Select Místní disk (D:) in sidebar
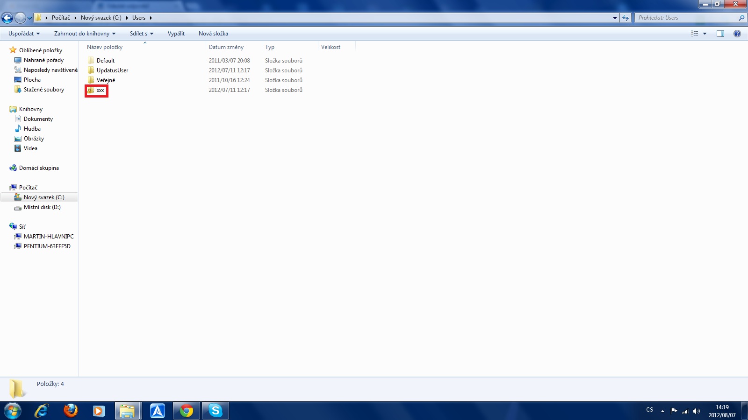748x420 pixels. (42, 207)
